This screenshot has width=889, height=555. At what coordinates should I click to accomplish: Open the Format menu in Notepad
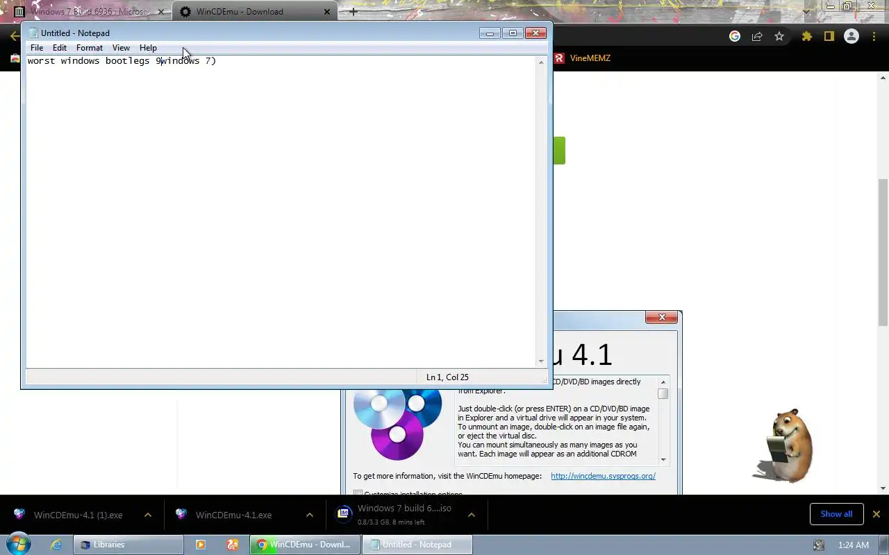[x=90, y=48]
